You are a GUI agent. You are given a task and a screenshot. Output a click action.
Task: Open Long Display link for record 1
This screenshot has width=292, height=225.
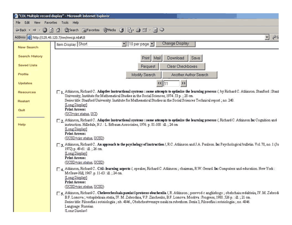tap(76, 105)
